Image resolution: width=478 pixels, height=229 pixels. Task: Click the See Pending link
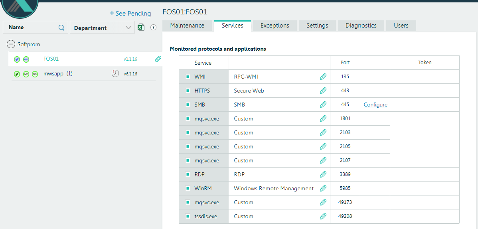[130, 14]
